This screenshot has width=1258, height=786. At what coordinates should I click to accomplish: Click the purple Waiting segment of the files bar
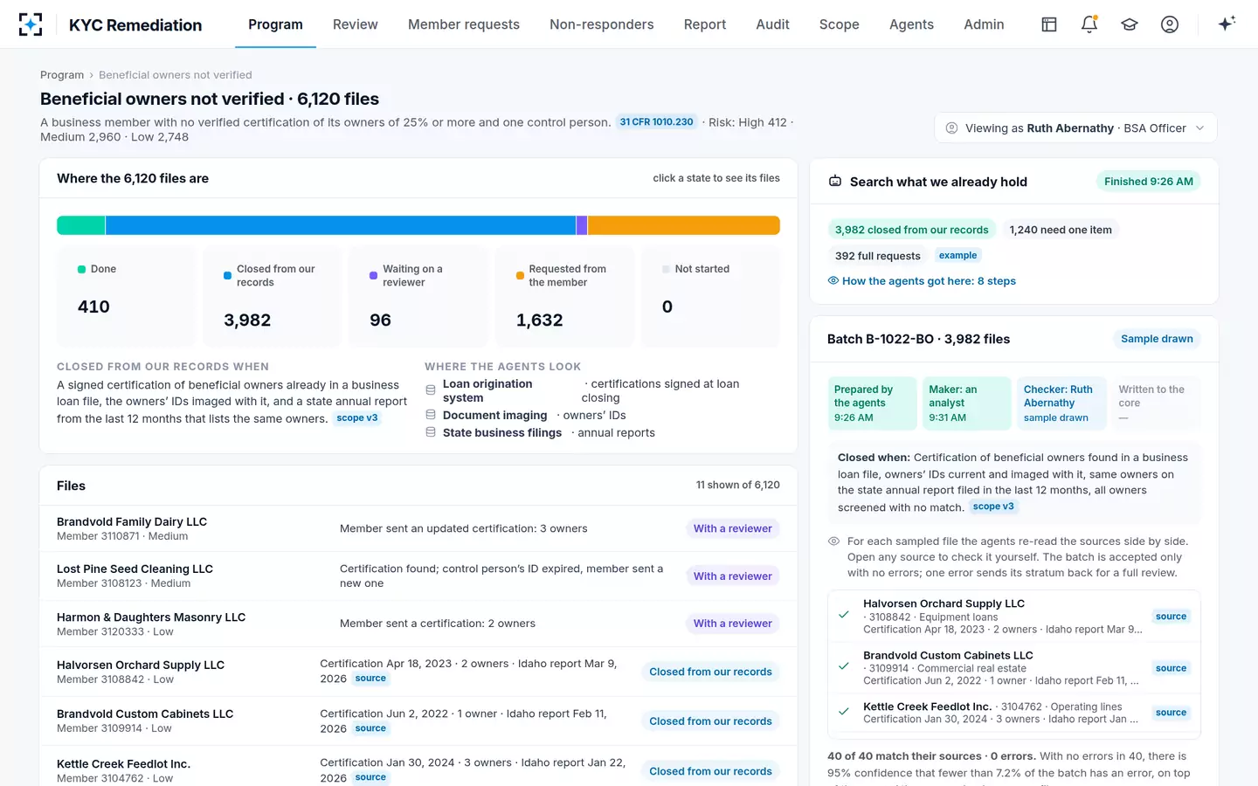(582, 225)
